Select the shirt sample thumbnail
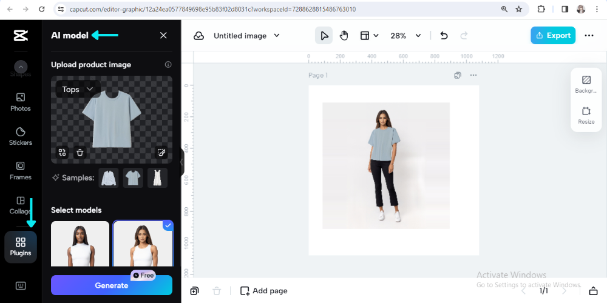 [x=109, y=178]
